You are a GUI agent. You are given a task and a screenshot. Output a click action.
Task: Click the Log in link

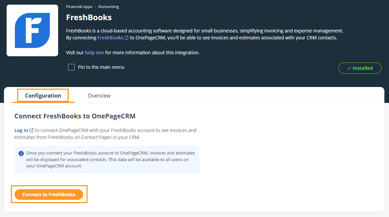click(21, 130)
